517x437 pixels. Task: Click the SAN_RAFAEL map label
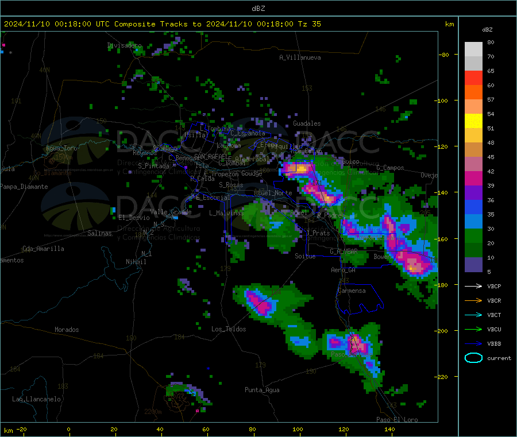click(x=213, y=157)
